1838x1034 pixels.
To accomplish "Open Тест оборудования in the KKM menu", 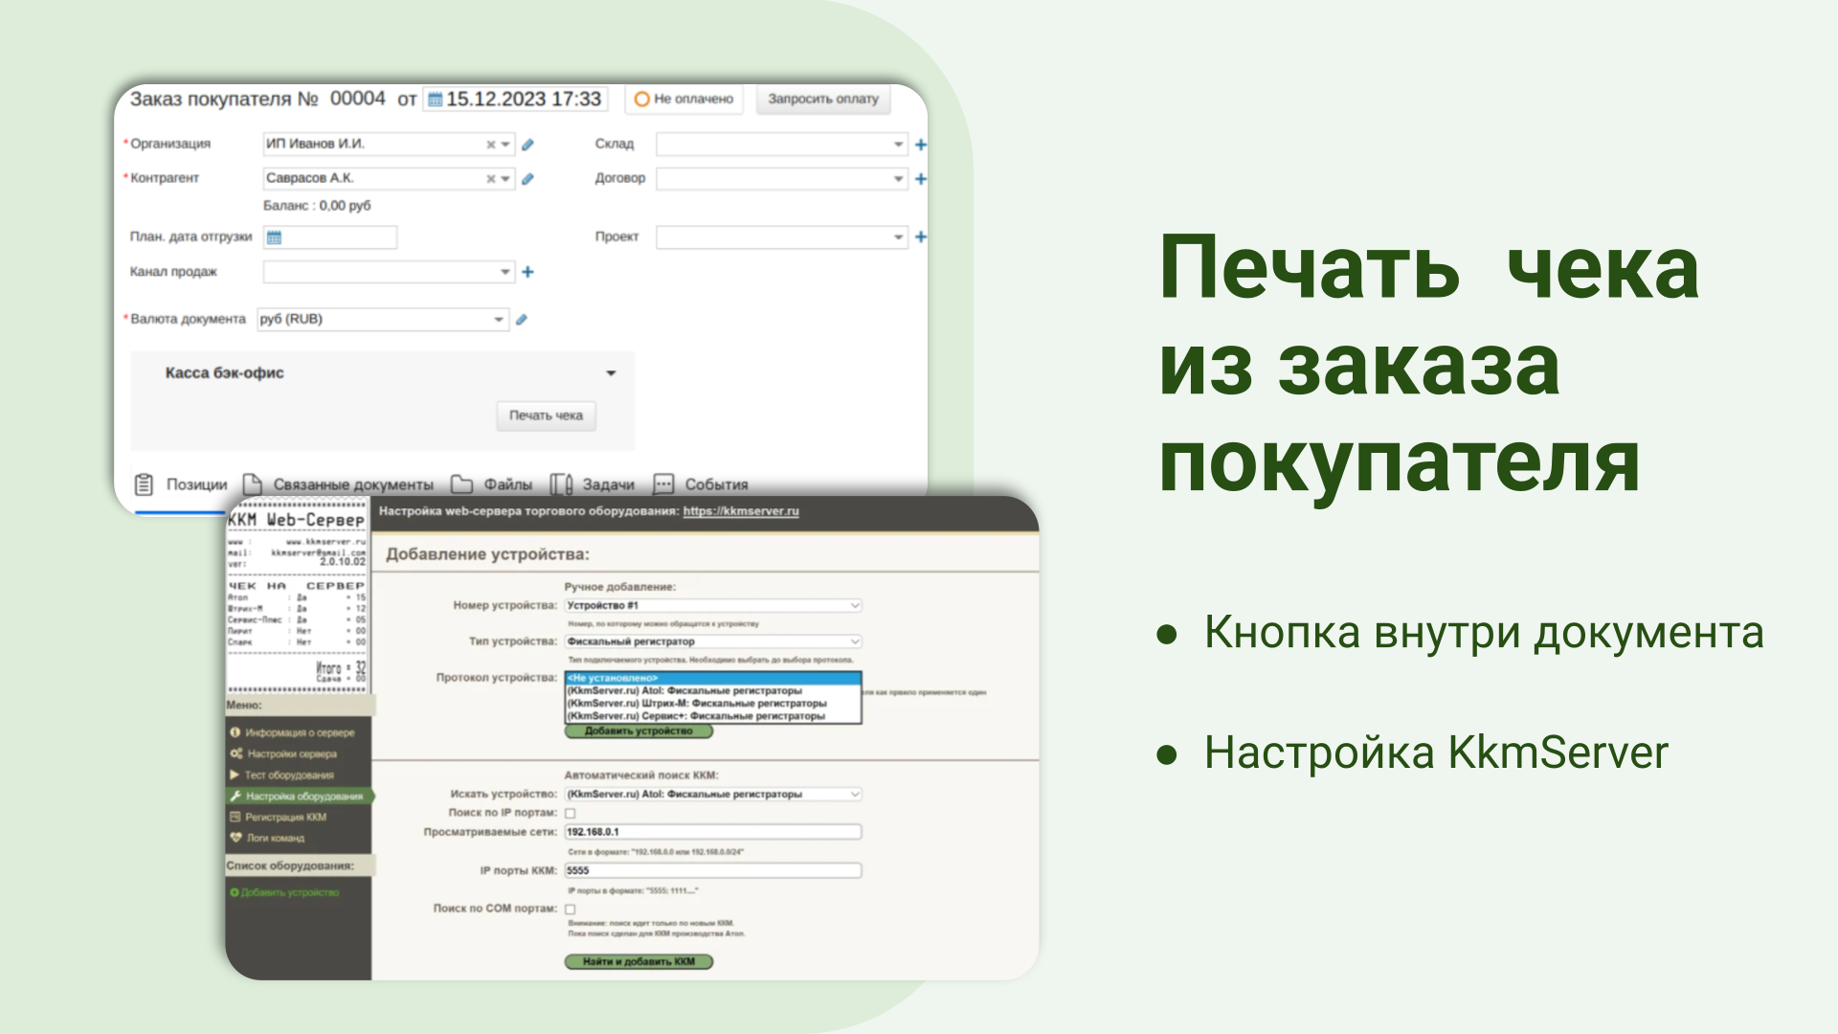I will (289, 775).
